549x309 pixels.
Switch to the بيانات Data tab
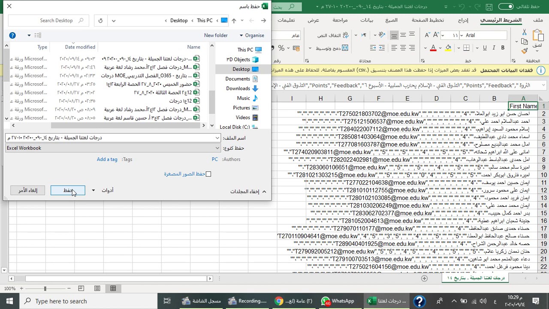click(366, 20)
